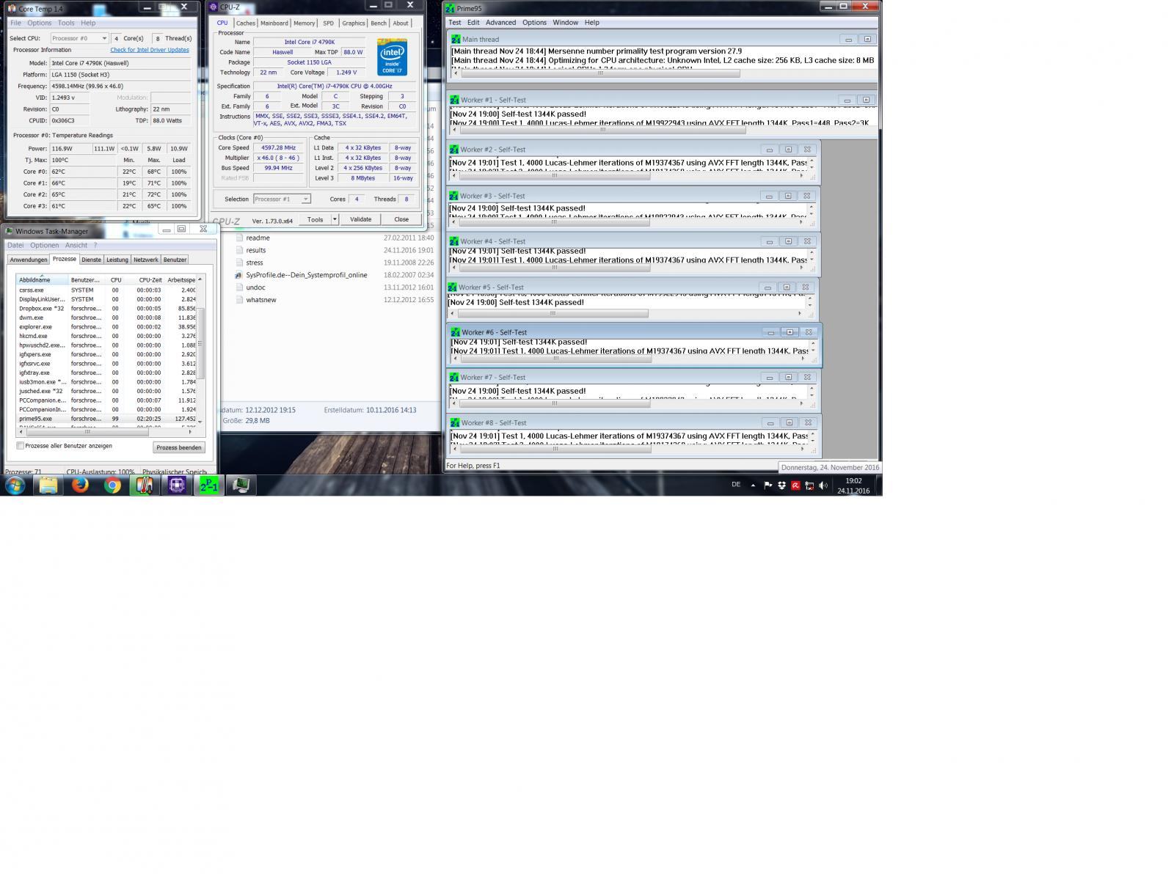Select the Dropbox.exe process row
Viewport: 1174px width, 880px height.
[106, 309]
